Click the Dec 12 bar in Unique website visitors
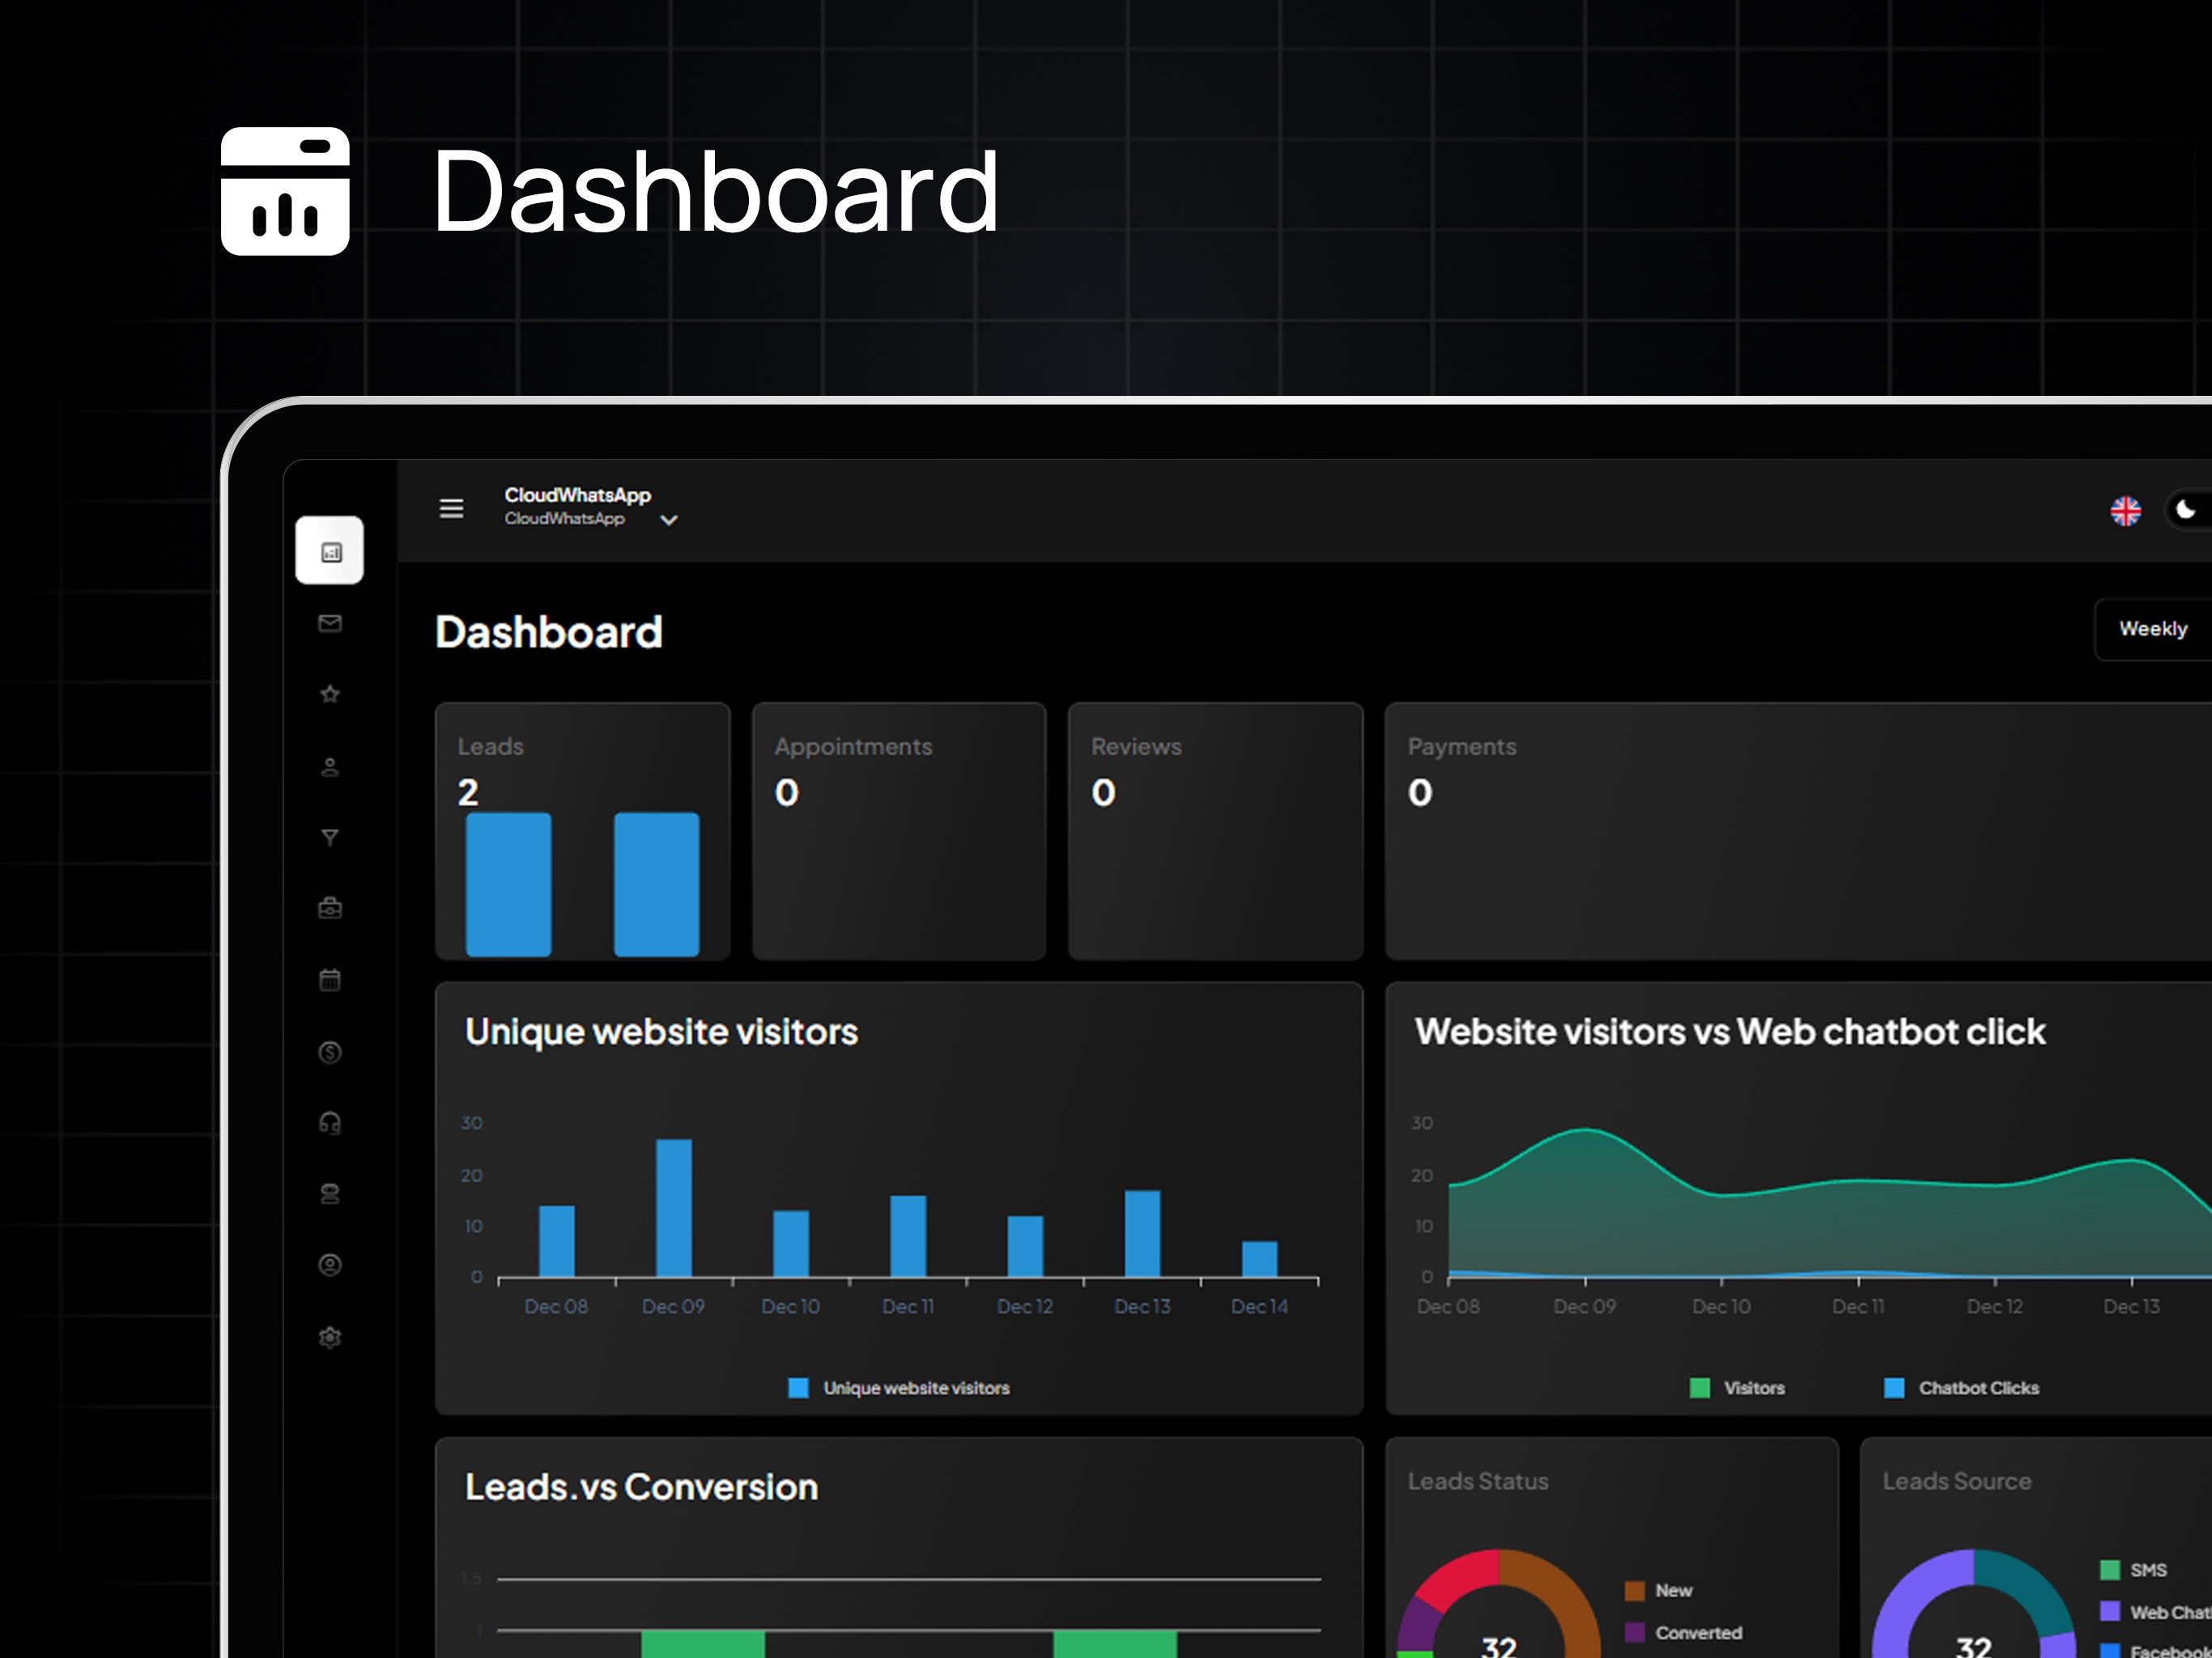The image size is (2212, 1658). 1025,1246
